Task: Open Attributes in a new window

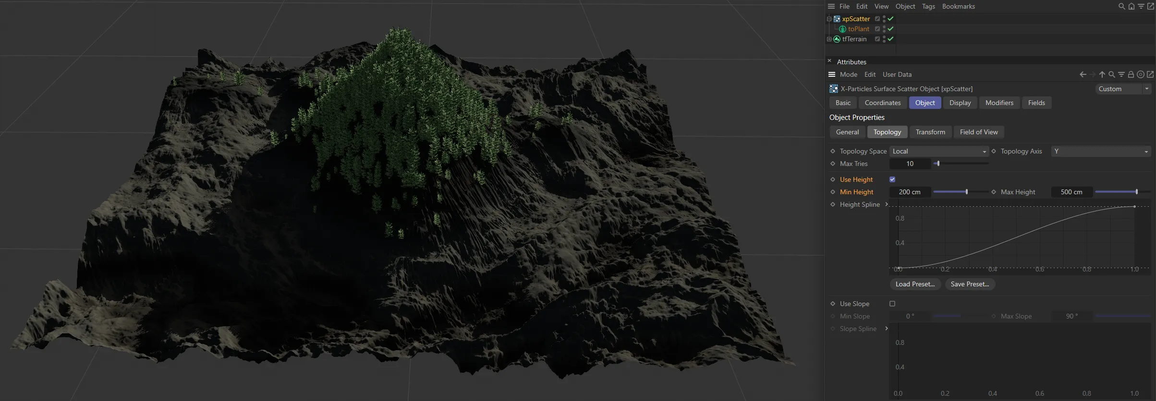Action: (1150, 74)
